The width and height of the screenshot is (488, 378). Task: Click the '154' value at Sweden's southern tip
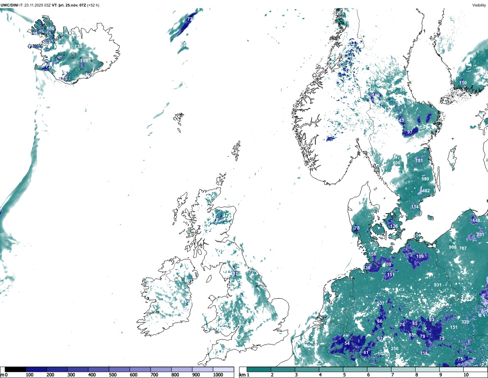tap(415, 207)
